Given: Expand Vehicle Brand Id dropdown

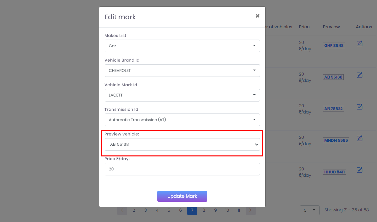Looking at the screenshot, I should 182,71.
